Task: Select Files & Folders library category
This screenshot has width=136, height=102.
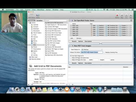Action: pyautogui.click(x=37, y=33)
